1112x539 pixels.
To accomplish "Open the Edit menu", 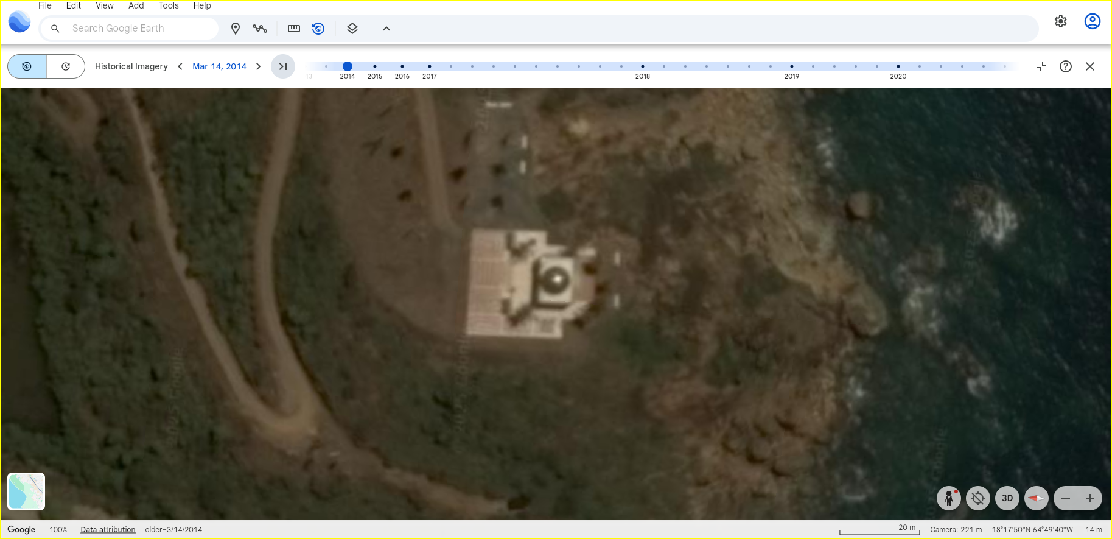I will (x=74, y=5).
